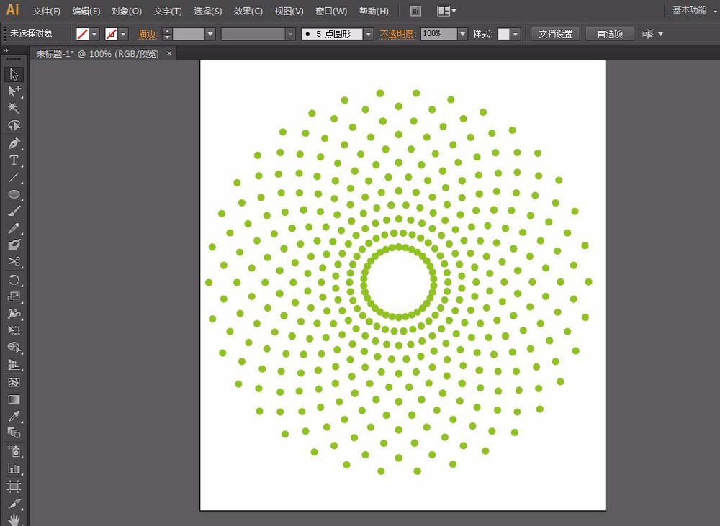The height and width of the screenshot is (526, 720).
Task: Select the Magic Wand tool
Action: [14, 108]
